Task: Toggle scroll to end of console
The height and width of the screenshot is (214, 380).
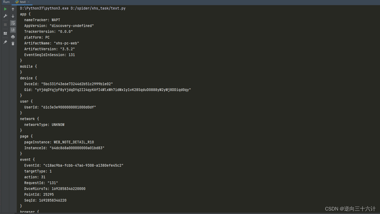Action: 13,30
